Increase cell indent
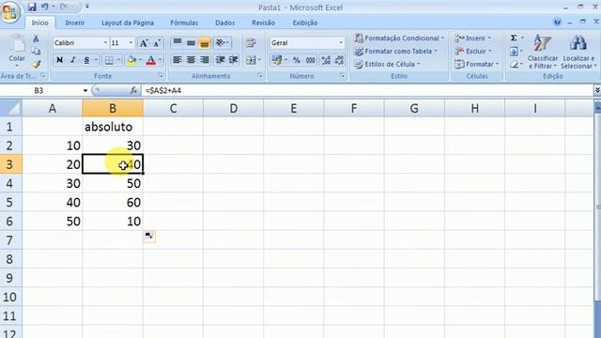This screenshot has width=601, height=338. [x=234, y=60]
